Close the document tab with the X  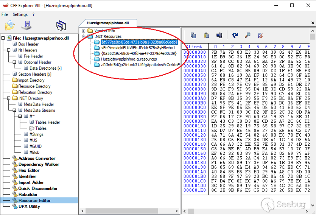tap(313, 23)
